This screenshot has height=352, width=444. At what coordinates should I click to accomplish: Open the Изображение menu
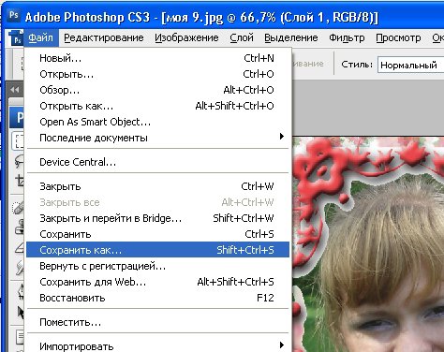(186, 37)
